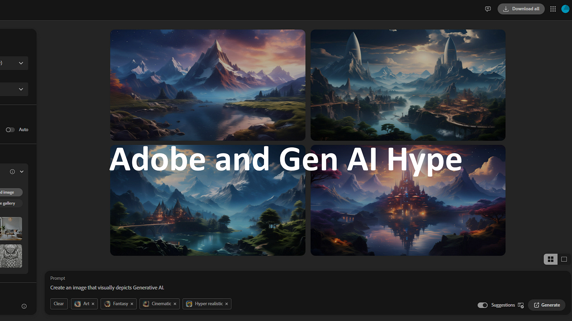The width and height of the screenshot is (572, 321).
Task: Click the Clear tags button
Action: pos(59,304)
